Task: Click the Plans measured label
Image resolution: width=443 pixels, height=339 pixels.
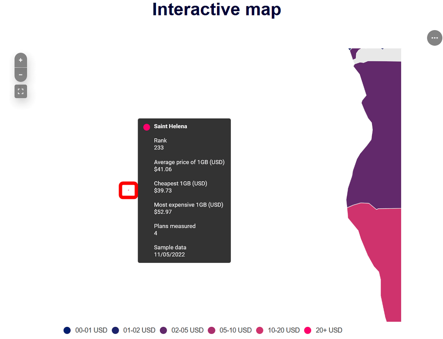Action: tap(175, 226)
